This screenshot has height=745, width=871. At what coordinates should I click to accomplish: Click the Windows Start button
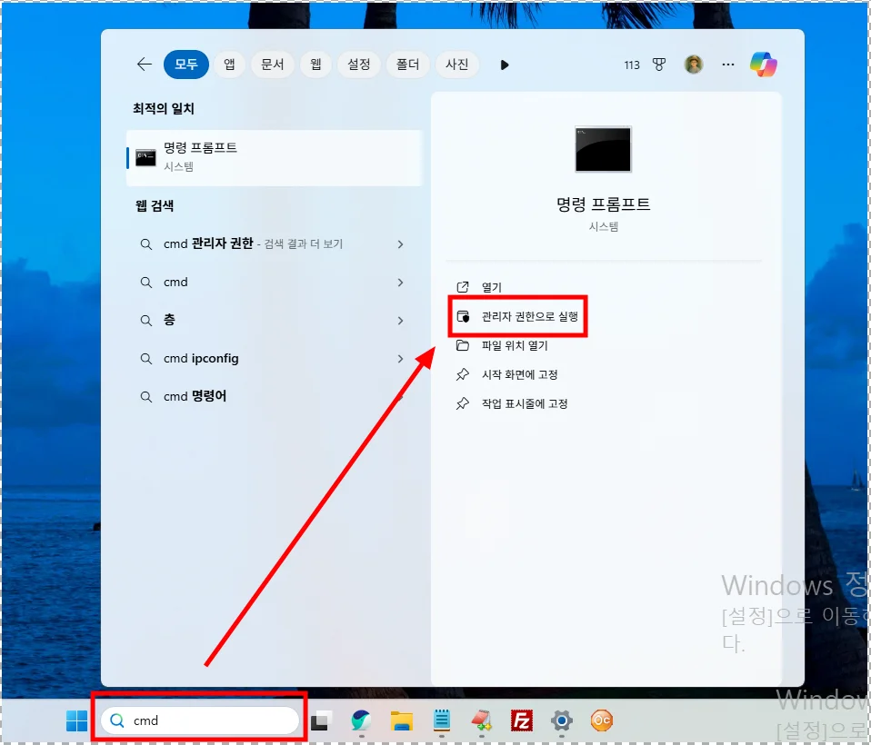pos(76,721)
